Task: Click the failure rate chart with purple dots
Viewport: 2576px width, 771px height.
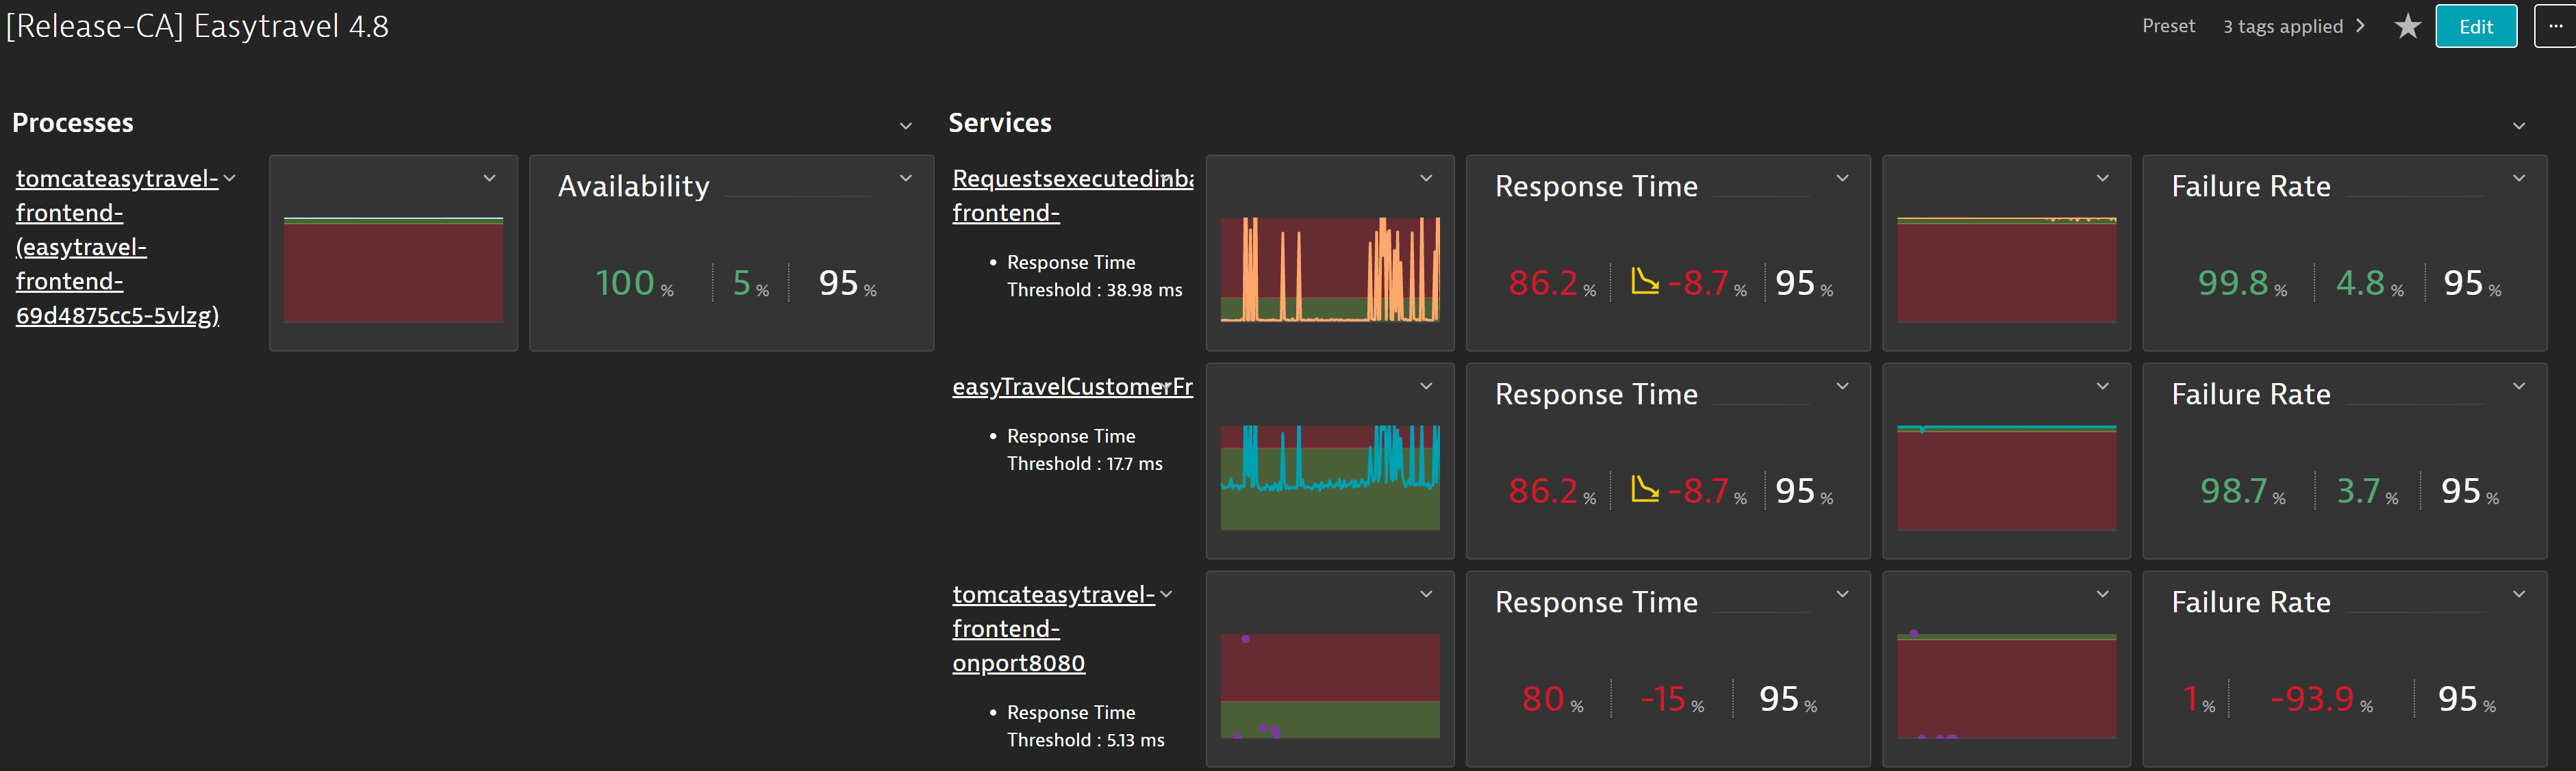Action: tap(2006, 686)
